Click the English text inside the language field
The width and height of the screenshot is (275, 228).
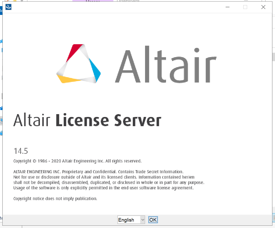125,220
